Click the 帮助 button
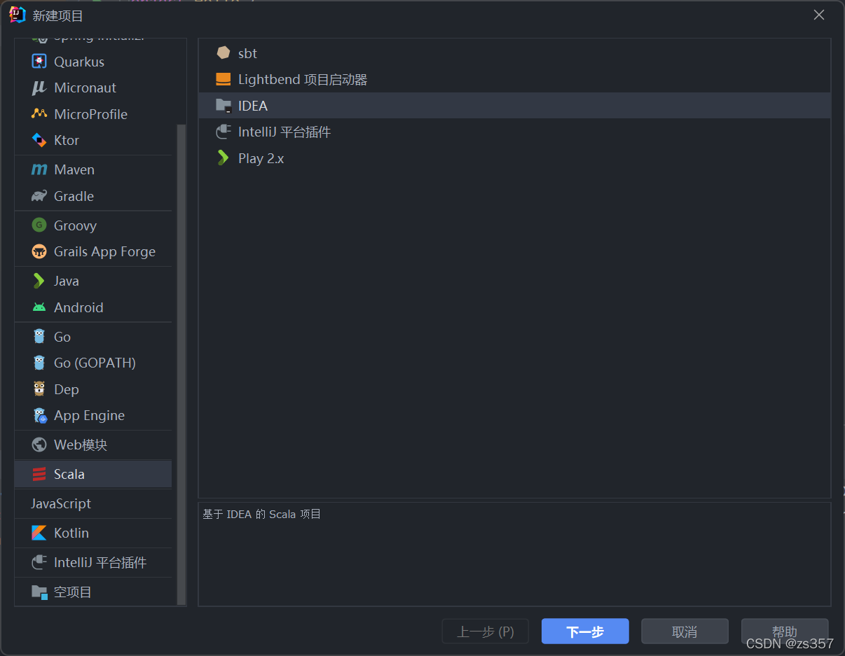This screenshot has width=845, height=656. point(785,631)
